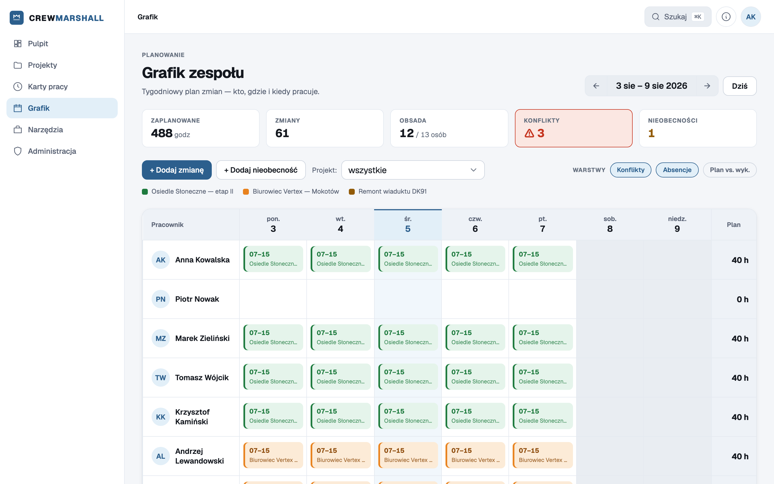The height and width of the screenshot is (484, 774).
Task: Open the Projekt filter dropdown
Action: click(x=413, y=170)
